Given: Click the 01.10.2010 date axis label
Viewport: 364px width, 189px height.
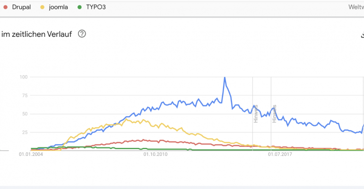Looking at the screenshot, I should pyautogui.click(x=156, y=154).
